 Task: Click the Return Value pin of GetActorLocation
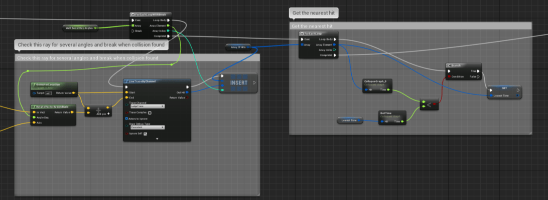(74, 92)
